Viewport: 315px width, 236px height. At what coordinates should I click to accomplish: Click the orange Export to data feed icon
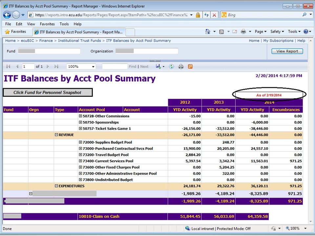pyautogui.click(x=190, y=67)
